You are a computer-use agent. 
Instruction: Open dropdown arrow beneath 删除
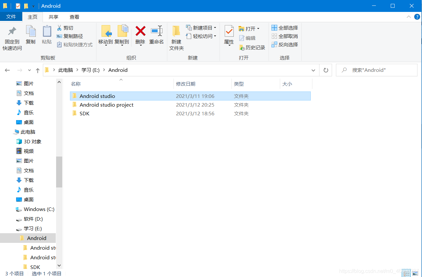pos(141,45)
